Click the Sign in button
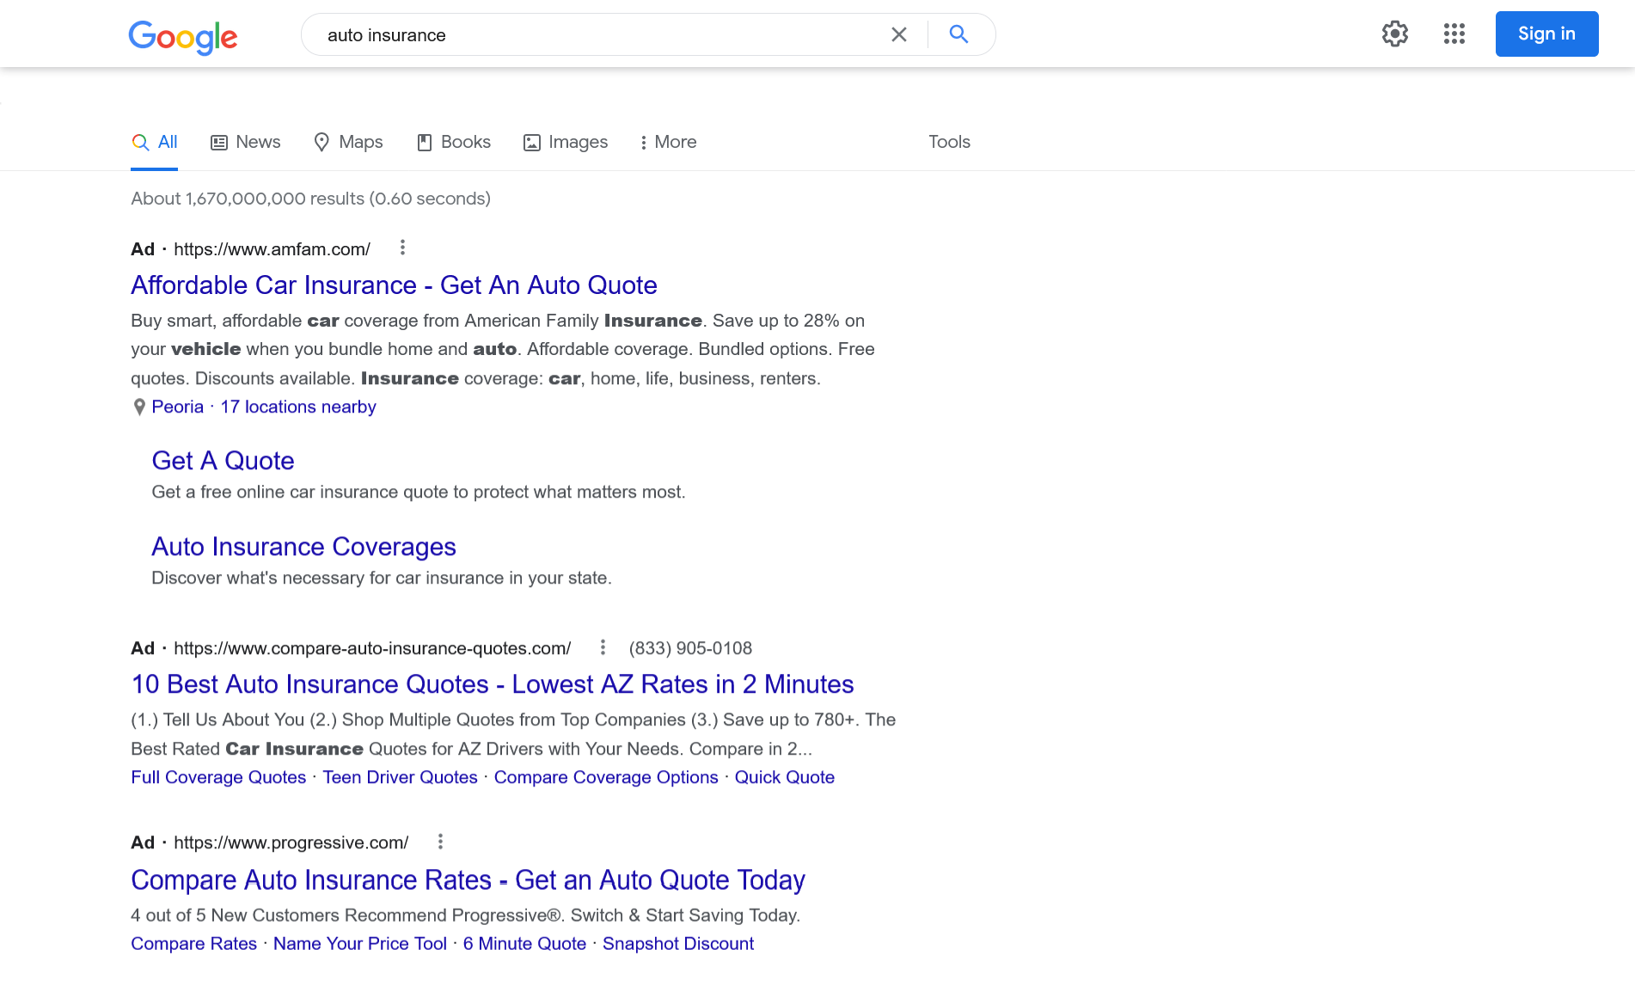Screen dimensions: 1635x986 click(x=1546, y=34)
